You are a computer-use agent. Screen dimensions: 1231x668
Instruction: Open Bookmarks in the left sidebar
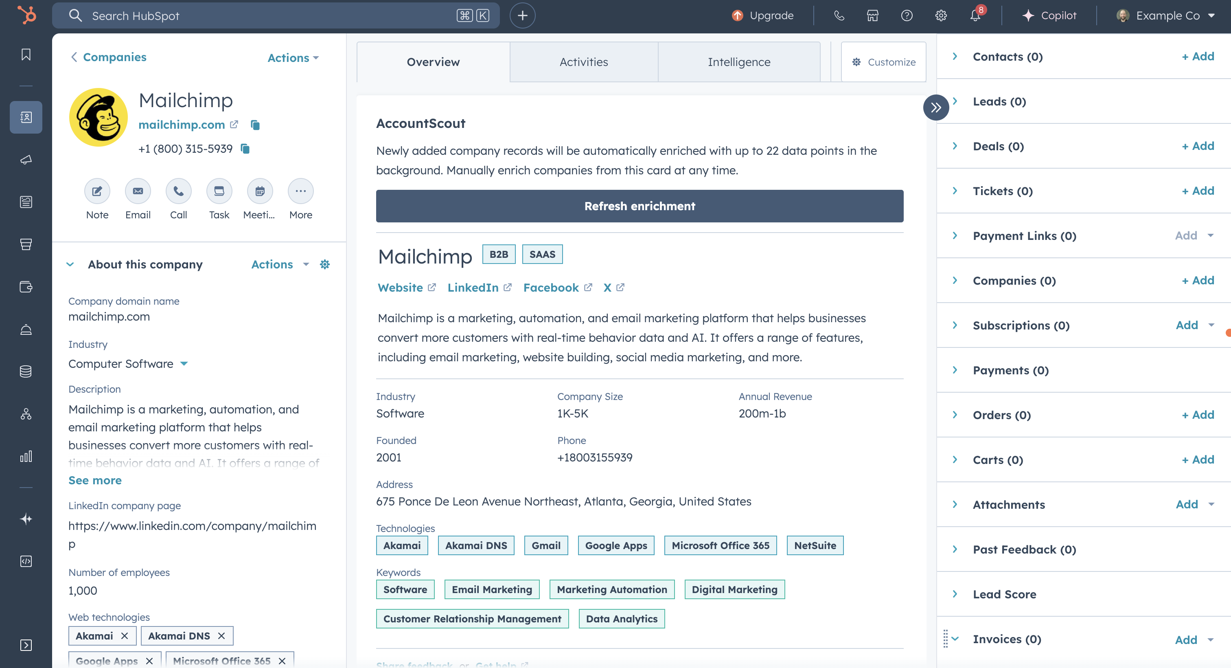point(26,55)
